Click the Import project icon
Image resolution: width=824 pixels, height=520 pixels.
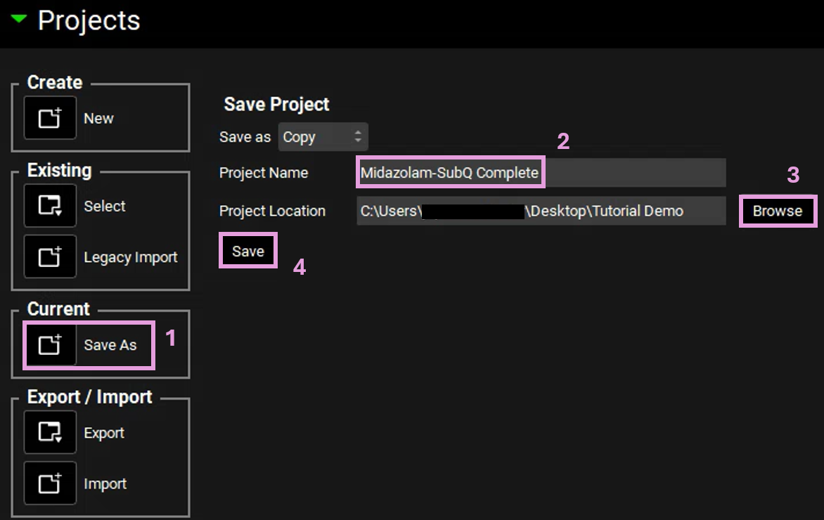50,483
